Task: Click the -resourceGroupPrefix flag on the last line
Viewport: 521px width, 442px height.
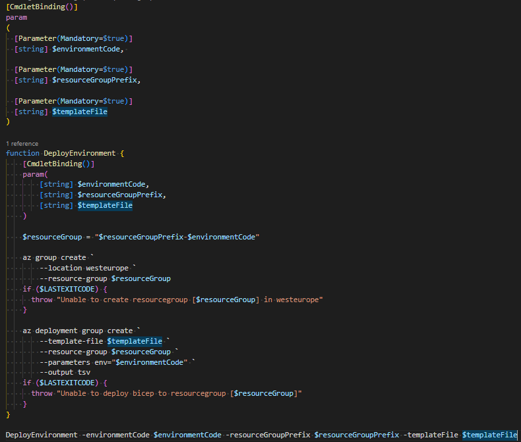Action: pos(268,435)
